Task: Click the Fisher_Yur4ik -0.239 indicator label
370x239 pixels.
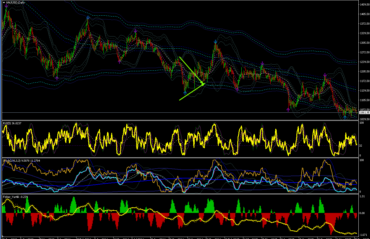Action: pos(15,197)
